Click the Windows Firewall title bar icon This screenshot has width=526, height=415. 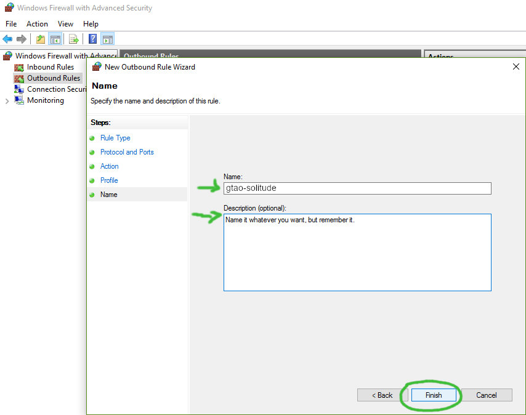point(9,7)
